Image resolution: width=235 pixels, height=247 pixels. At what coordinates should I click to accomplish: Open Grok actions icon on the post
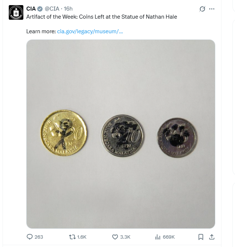pyautogui.click(x=203, y=9)
